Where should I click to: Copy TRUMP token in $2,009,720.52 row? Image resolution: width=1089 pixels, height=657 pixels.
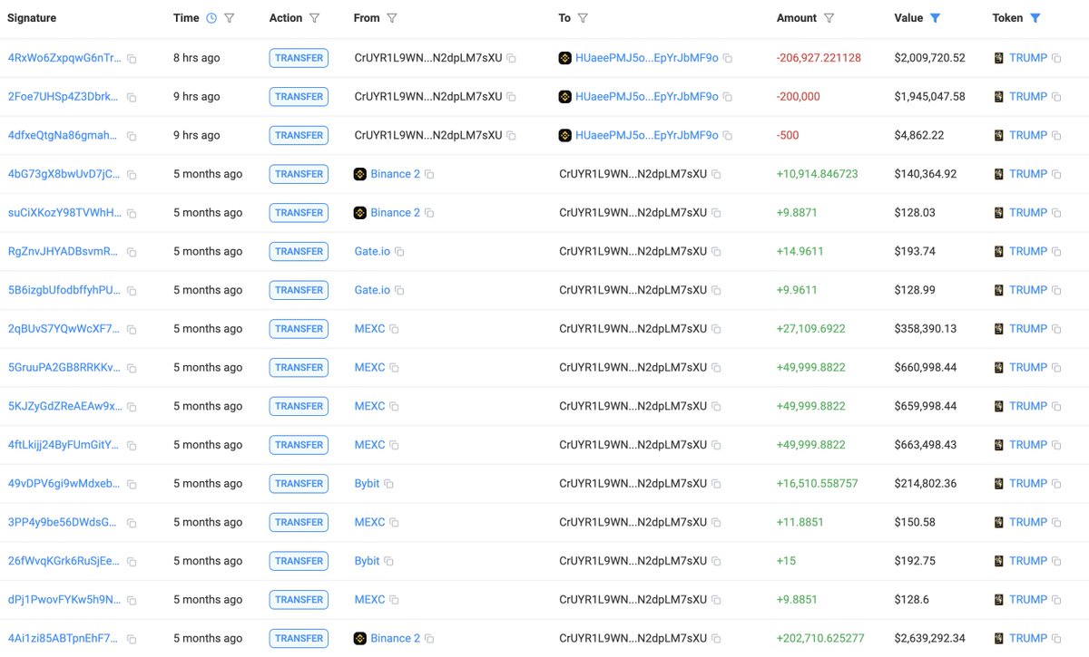(1056, 58)
